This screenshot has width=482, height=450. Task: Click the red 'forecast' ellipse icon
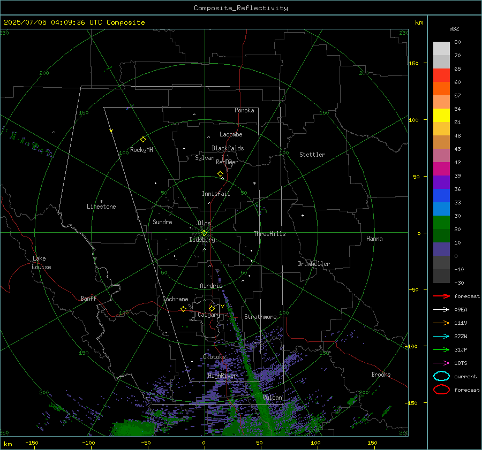click(441, 390)
